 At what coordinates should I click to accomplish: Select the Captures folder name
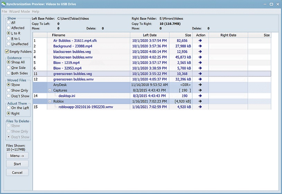(60, 90)
